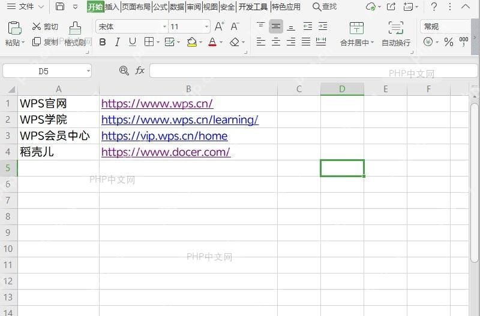Open the fill color dropdown arrow
The image size is (480, 316).
pos(200,42)
